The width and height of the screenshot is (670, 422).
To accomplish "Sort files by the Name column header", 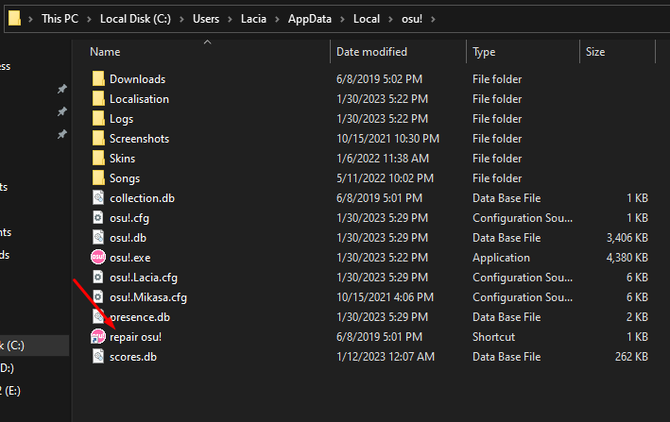I will point(105,52).
